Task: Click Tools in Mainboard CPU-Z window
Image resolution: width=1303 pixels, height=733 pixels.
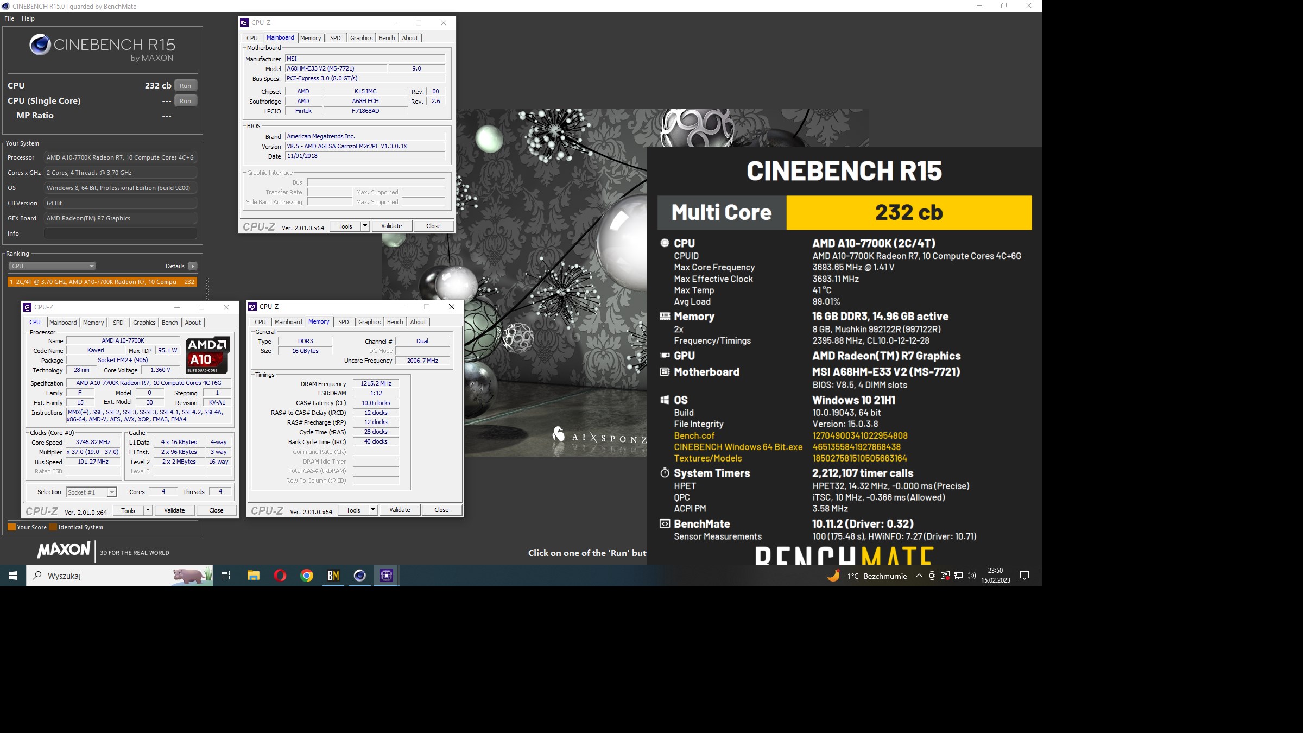Action: (x=345, y=226)
